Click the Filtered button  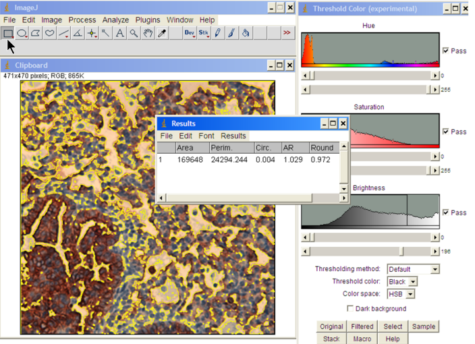pyautogui.click(x=362, y=326)
